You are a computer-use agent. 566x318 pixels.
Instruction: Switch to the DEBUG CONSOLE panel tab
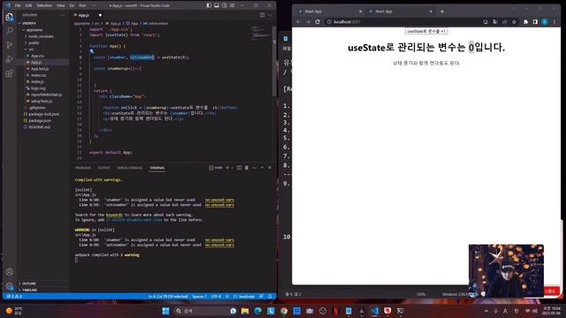[x=130, y=168]
